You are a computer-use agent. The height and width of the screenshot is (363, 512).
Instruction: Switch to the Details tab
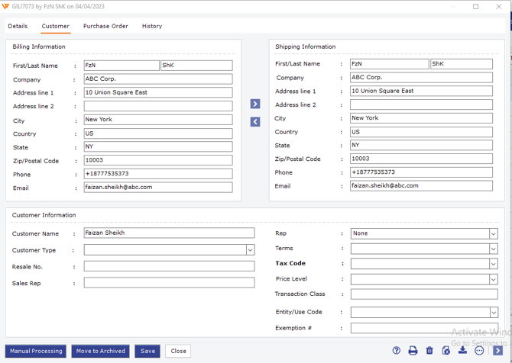(18, 26)
